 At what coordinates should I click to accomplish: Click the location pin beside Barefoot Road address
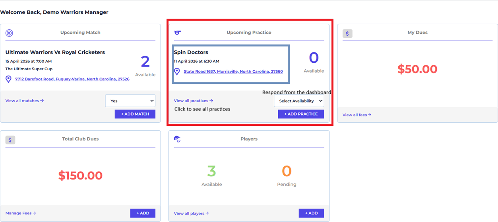[8, 79]
